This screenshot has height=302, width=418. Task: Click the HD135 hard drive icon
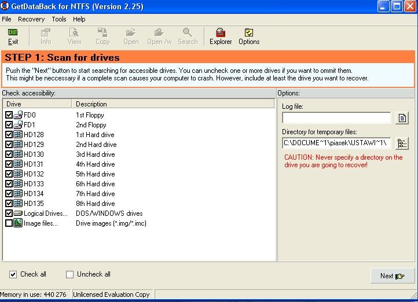18,204
